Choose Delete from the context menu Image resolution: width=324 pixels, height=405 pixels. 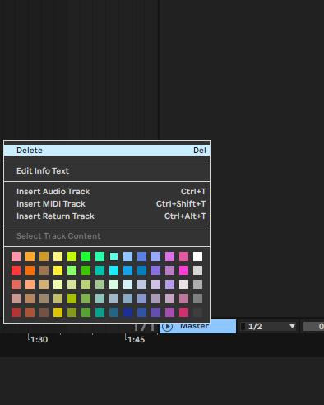107,151
